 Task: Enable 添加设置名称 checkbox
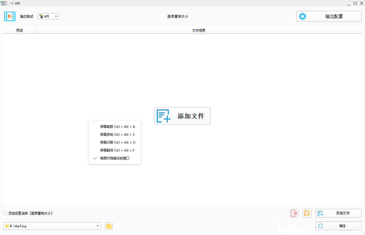[5, 213]
